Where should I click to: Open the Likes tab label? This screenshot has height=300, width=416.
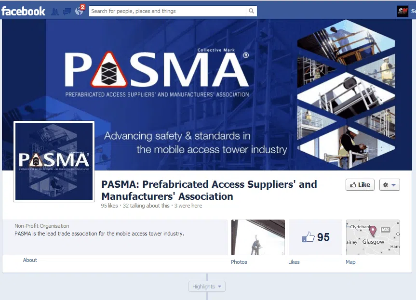pos(294,262)
